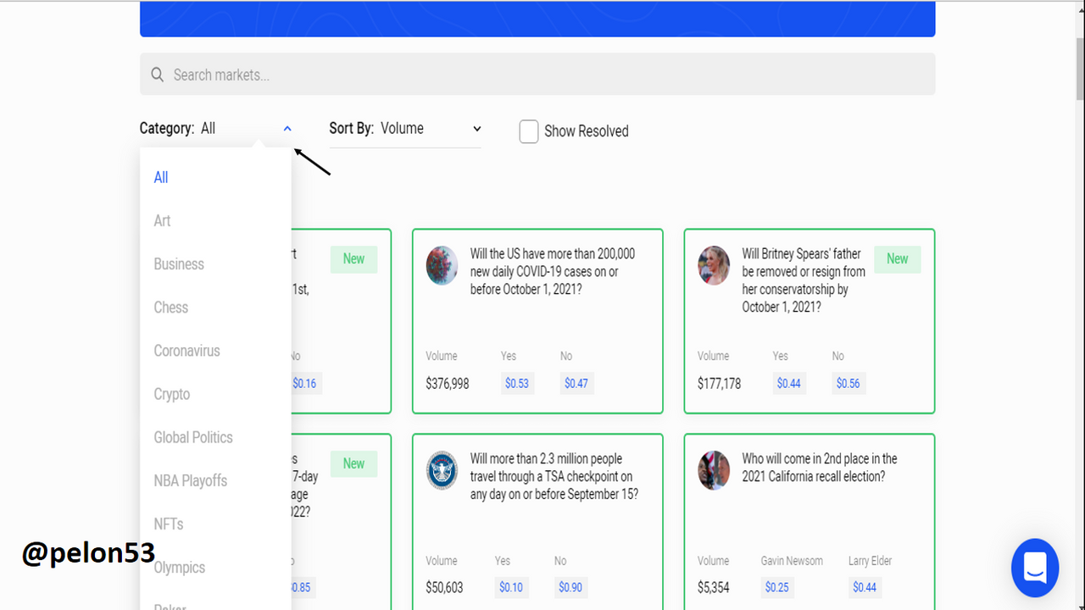
Task: Click the search magnifier icon
Action: pos(157,75)
